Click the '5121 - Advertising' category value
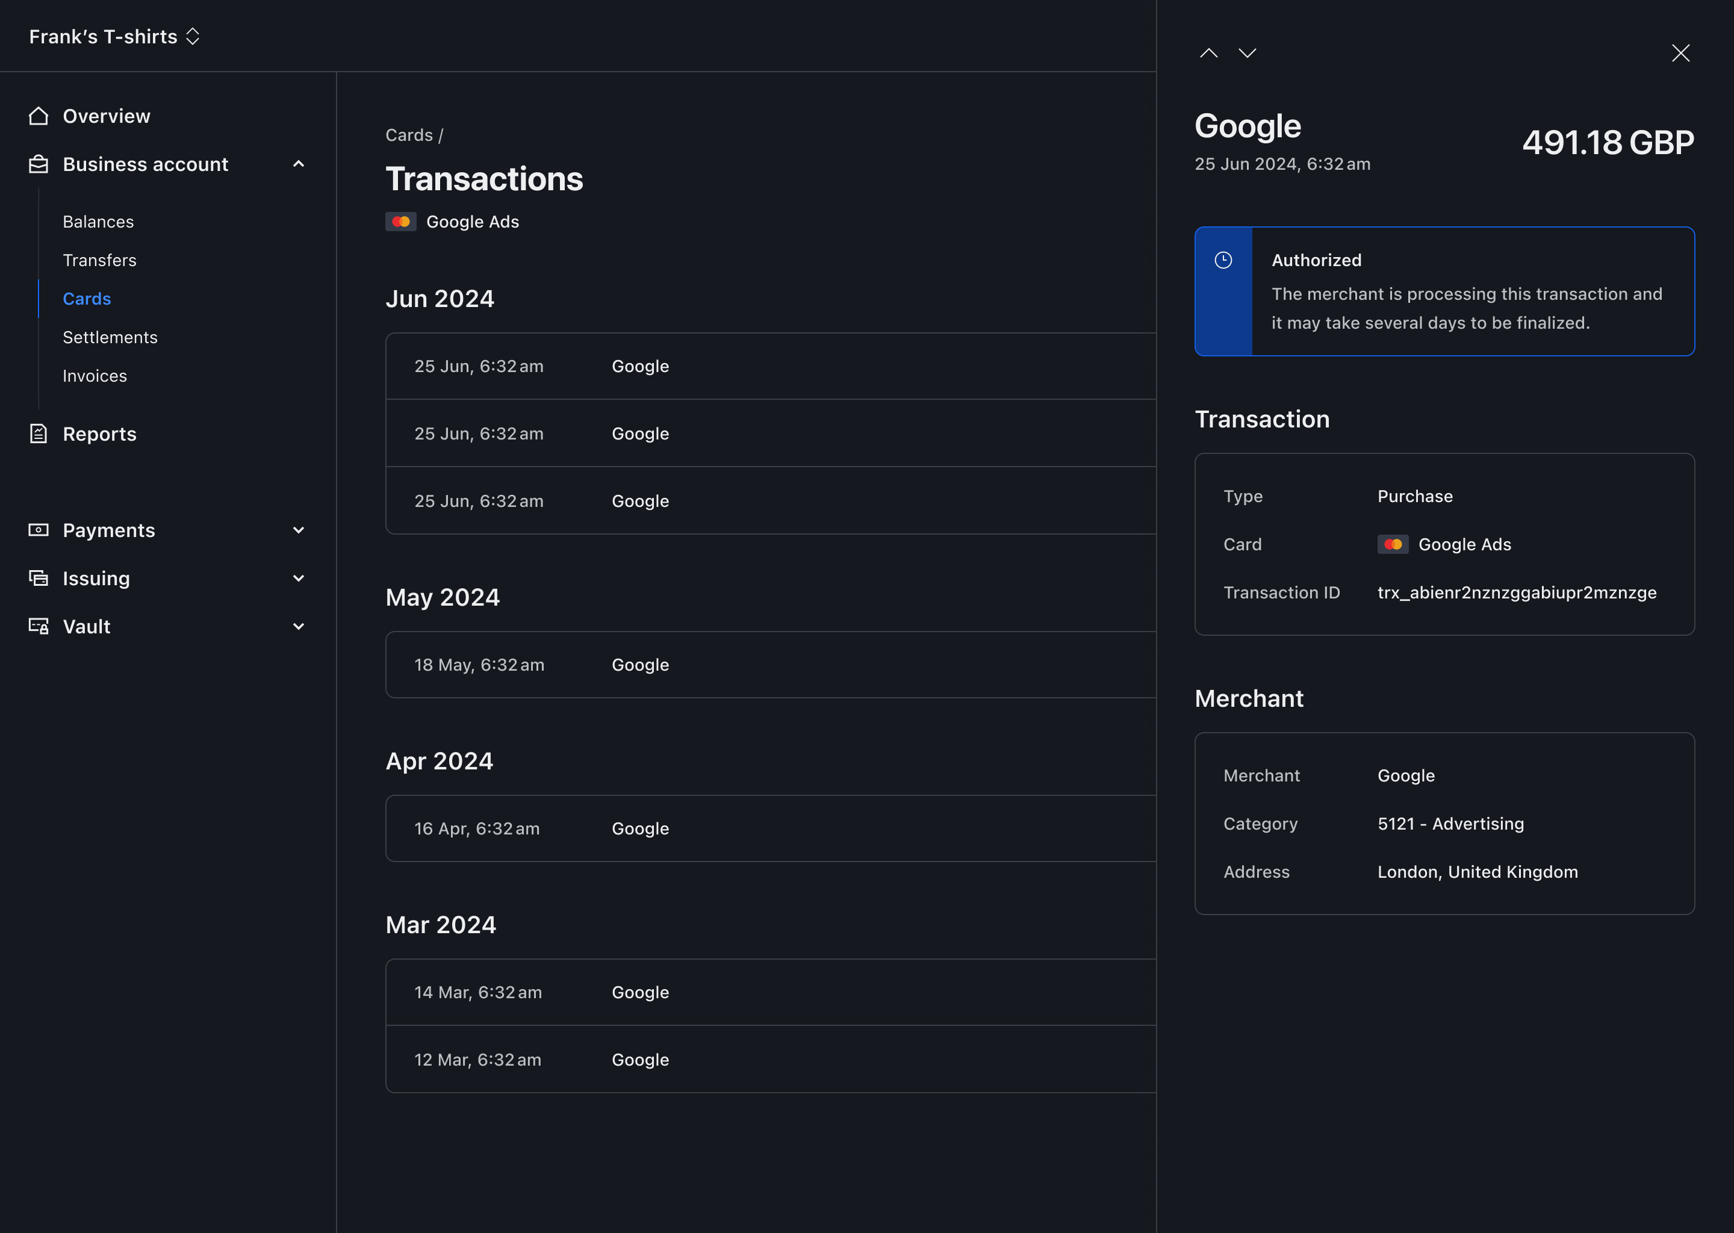The height and width of the screenshot is (1233, 1734). pyautogui.click(x=1451, y=824)
